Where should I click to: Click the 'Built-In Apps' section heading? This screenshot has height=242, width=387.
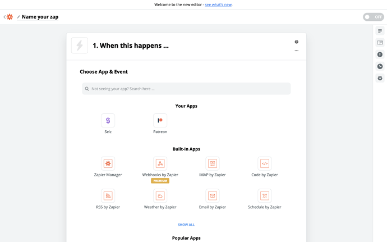tap(186, 149)
